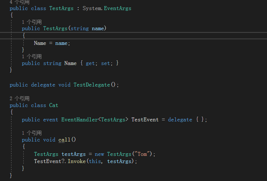
Task: Click 'Name' in the property declaration
Action: 70,63
